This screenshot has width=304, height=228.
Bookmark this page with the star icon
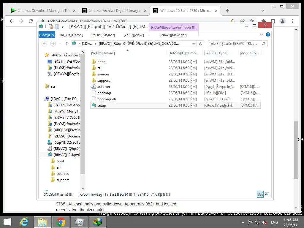(x=252, y=21)
